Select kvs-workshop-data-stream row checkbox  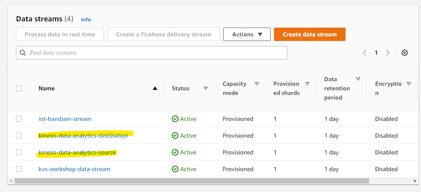pos(19,169)
